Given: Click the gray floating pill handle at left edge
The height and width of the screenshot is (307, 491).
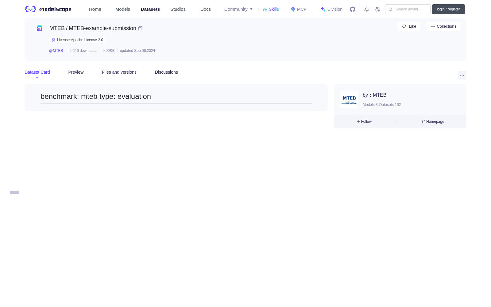Looking at the screenshot, I should 14,192.
